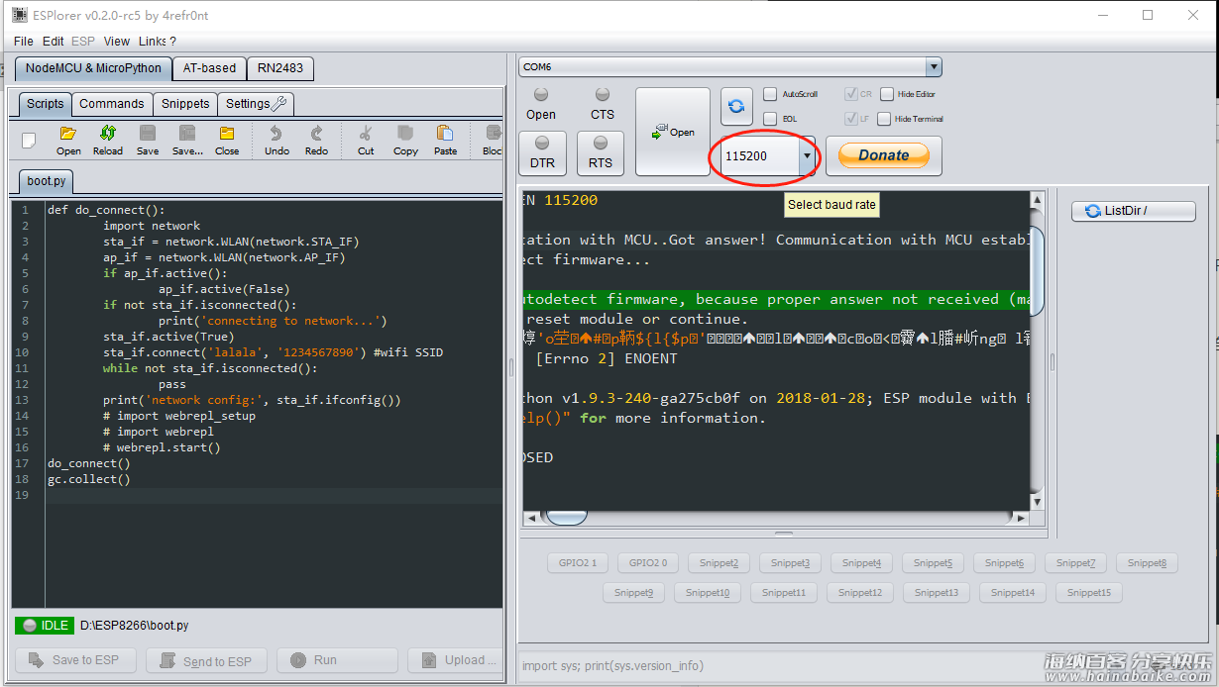1219x687 pixels.
Task: Open the 115200 baud rate dropdown
Action: click(x=807, y=156)
